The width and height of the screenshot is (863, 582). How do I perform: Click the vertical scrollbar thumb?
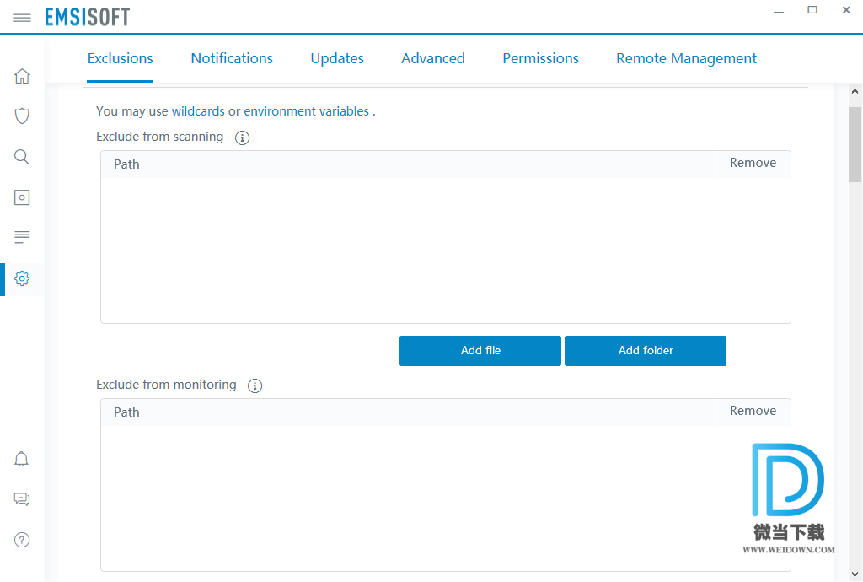pos(855,144)
